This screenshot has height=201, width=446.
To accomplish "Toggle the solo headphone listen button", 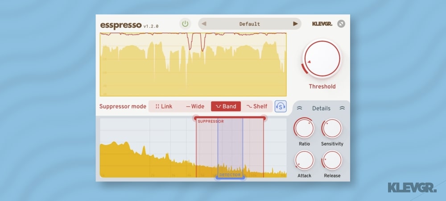I will click(x=281, y=106).
